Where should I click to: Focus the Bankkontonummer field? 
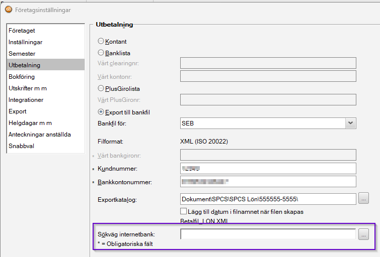(268, 182)
